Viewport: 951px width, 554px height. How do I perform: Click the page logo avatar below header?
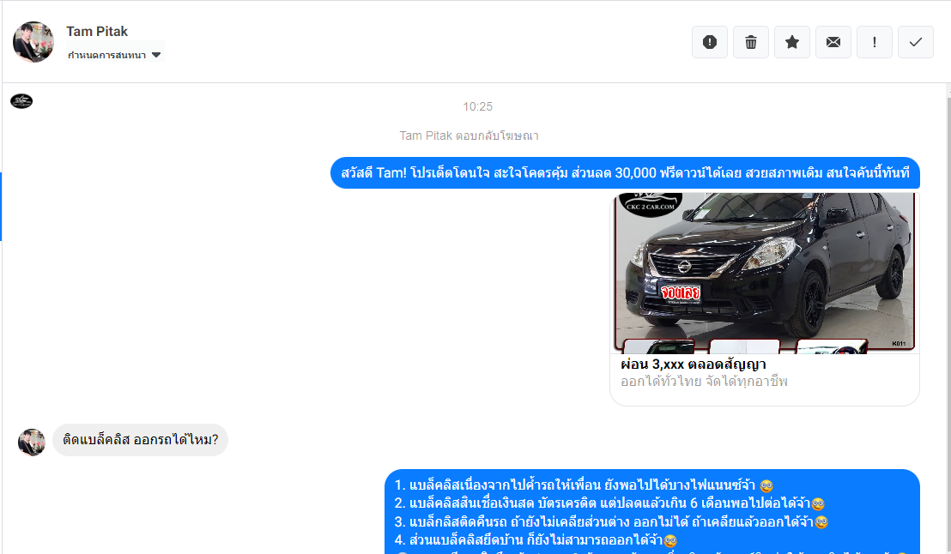click(x=21, y=101)
